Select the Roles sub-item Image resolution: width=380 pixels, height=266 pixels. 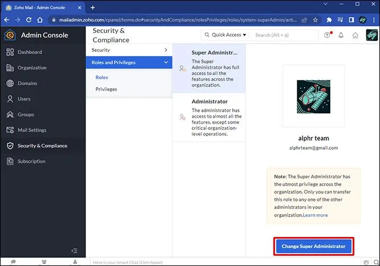102,77
